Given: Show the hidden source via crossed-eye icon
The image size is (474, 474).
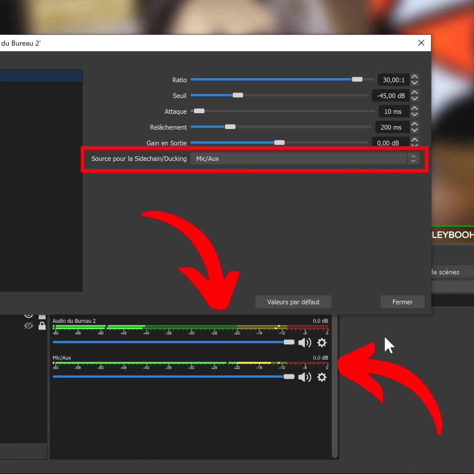Looking at the screenshot, I should pos(29,326).
